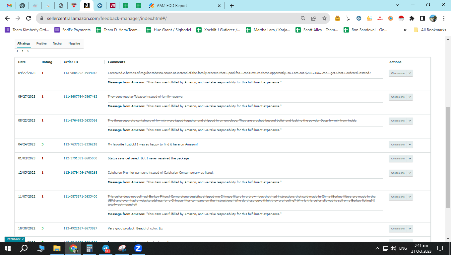Open order 112-1079456-1768268
Screen dimensions: 451x255
click(x=80, y=173)
